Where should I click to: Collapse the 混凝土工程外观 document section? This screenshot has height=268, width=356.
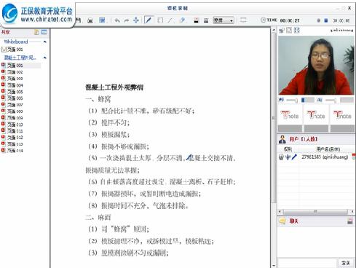(x=45, y=58)
